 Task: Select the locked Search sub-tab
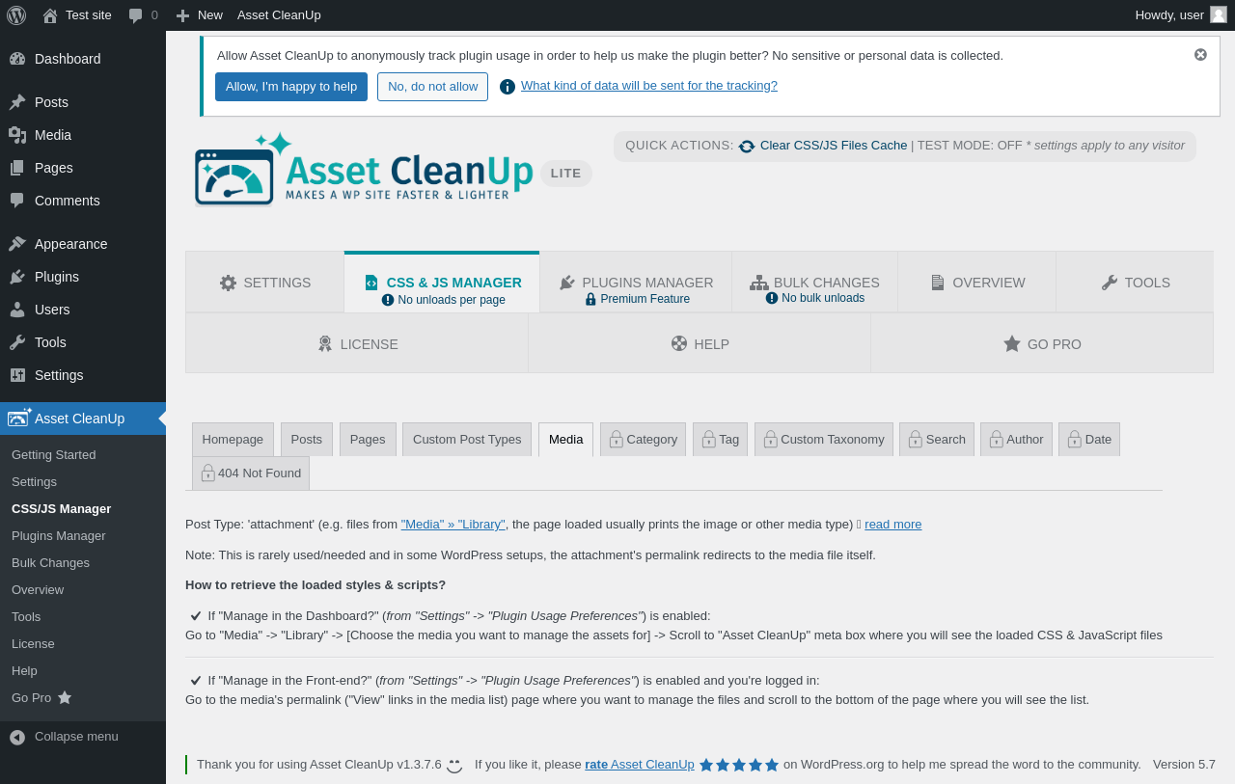(x=937, y=440)
